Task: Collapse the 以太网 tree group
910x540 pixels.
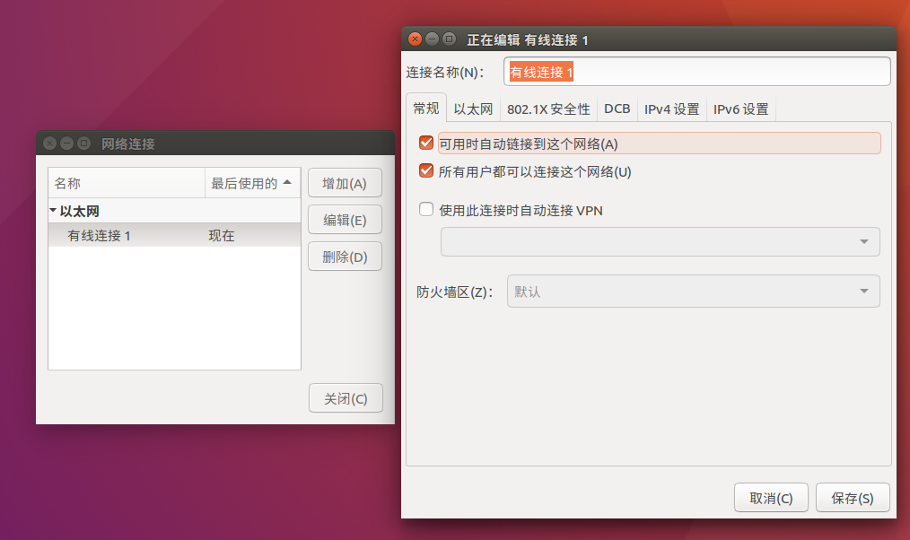Action: (53, 211)
